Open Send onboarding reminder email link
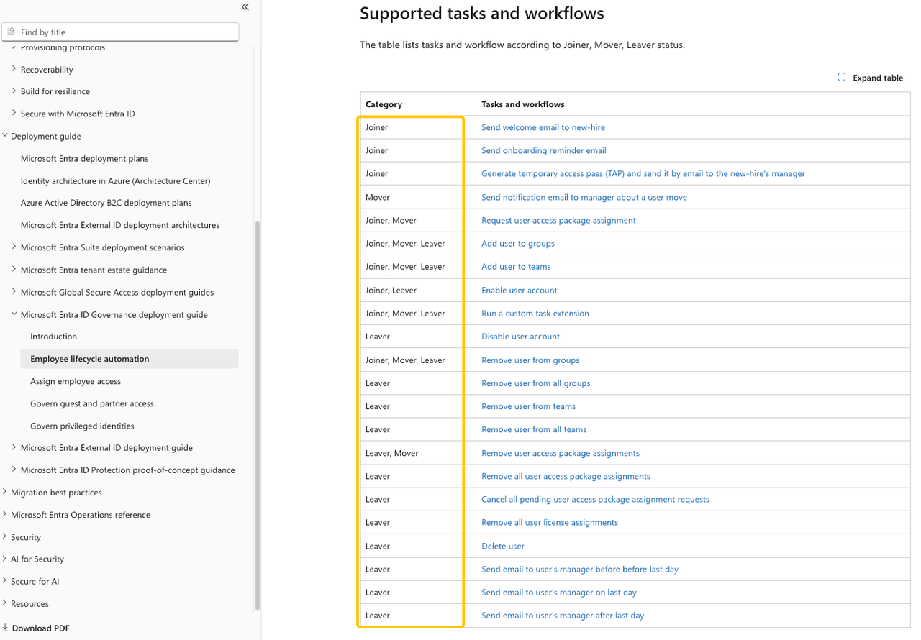 [x=544, y=150]
